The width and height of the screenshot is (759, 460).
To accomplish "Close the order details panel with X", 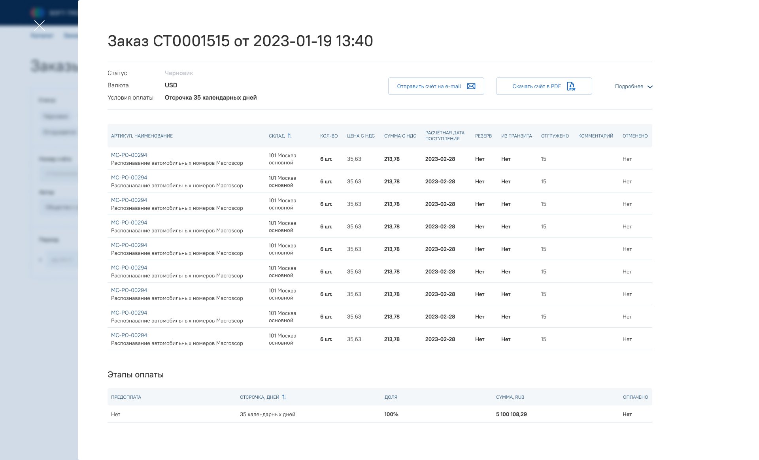I will [40, 26].
